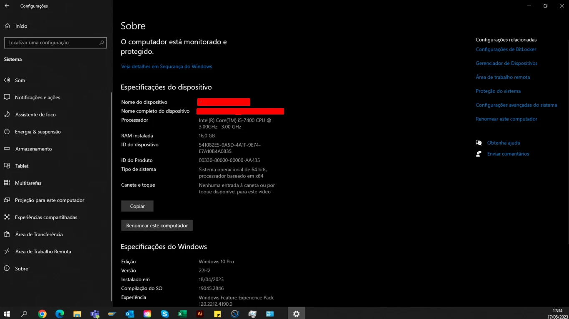
Task: Click Obtenha ajuda link
Action: [x=504, y=143]
